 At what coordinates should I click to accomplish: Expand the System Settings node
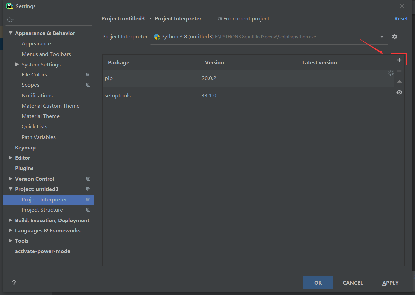tap(17, 64)
